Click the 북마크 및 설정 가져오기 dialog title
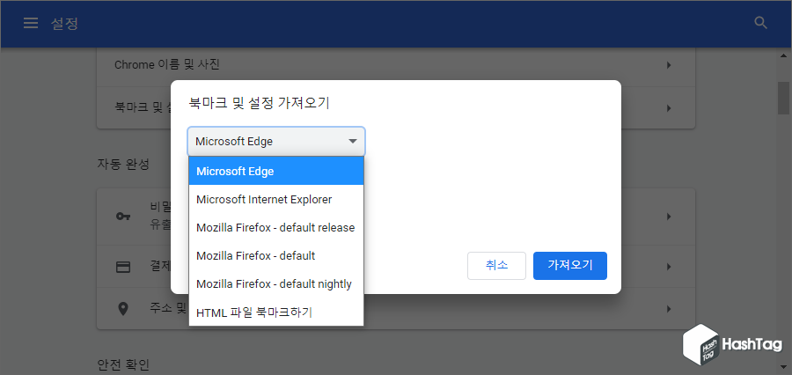Screen dimensions: 792x375 click(x=259, y=103)
